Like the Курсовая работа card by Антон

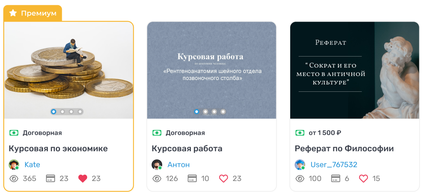coord(223,179)
